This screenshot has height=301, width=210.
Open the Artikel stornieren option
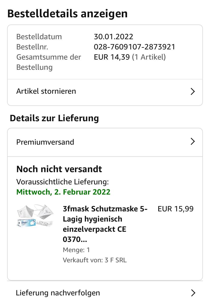coord(46,91)
